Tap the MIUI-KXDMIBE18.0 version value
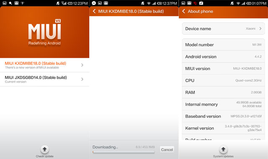The height and width of the screenshot is (159, 268). (247, 69)
